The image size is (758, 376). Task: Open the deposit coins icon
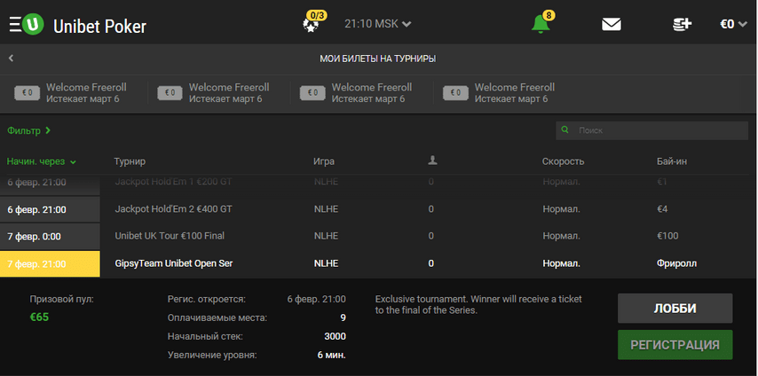pos(683,24)
